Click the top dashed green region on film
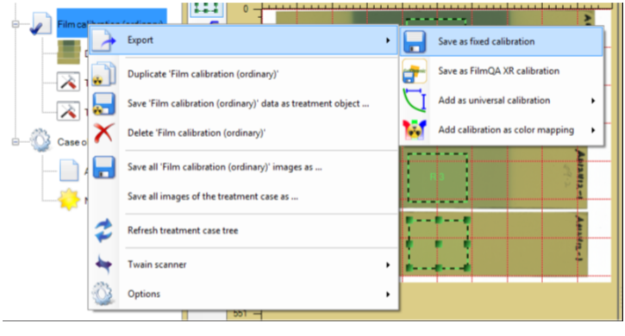 pos(435,22)
